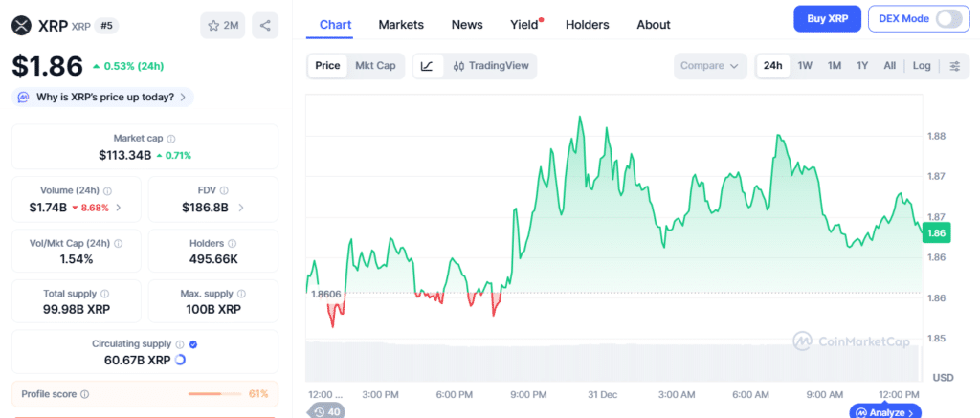The width and height of the screenshot is (980, 418).
Task: Add XRP to watchlist with star button
Action: (223, 26)
